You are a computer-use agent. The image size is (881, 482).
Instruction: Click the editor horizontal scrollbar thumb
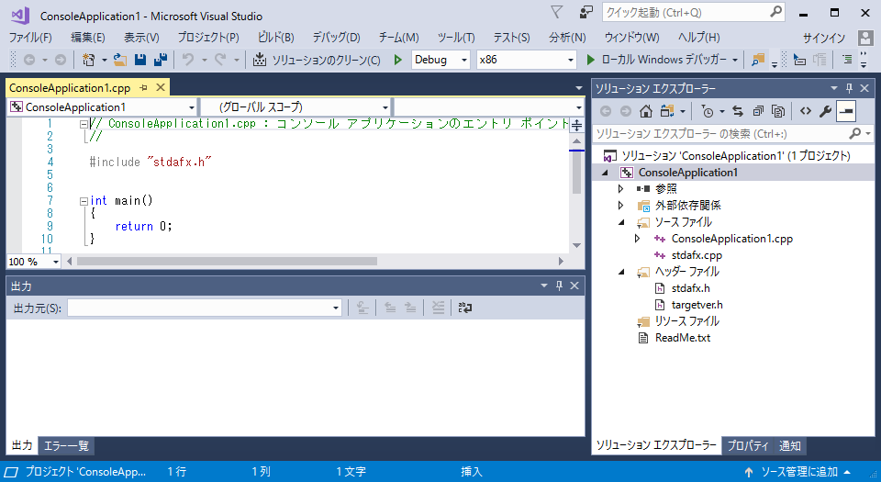227,262
